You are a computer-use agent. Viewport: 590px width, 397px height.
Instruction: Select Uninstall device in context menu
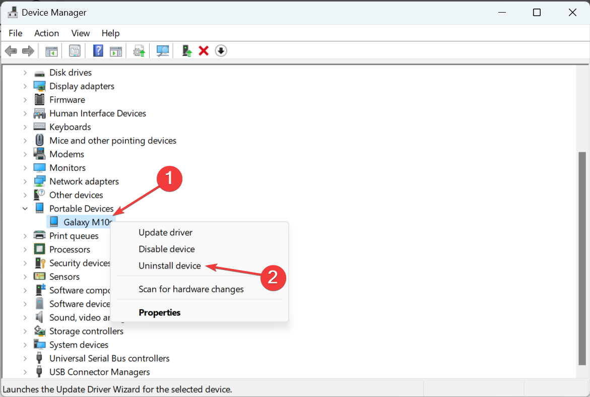pos(170,266)
